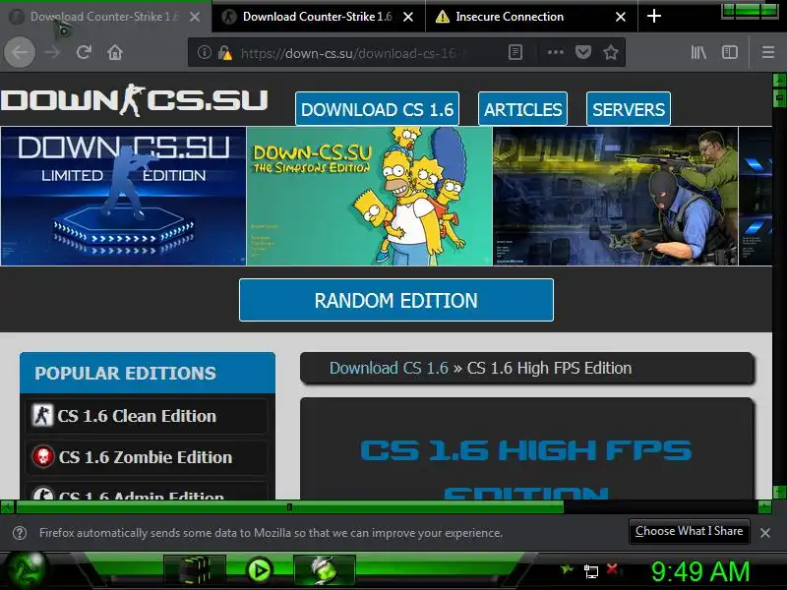
Task: Open the DOWNLOAD CS 1.6 menu item
Action: (x=377, y=109)
